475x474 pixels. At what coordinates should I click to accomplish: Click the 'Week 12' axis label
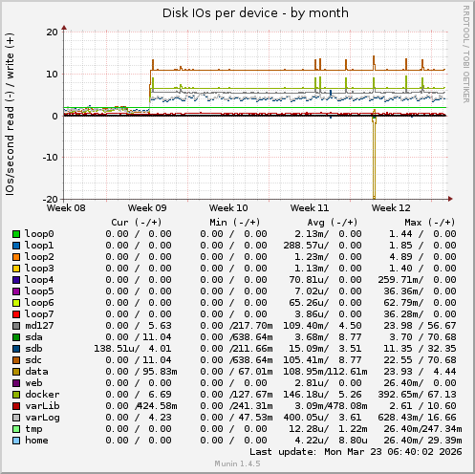point(391,208)
